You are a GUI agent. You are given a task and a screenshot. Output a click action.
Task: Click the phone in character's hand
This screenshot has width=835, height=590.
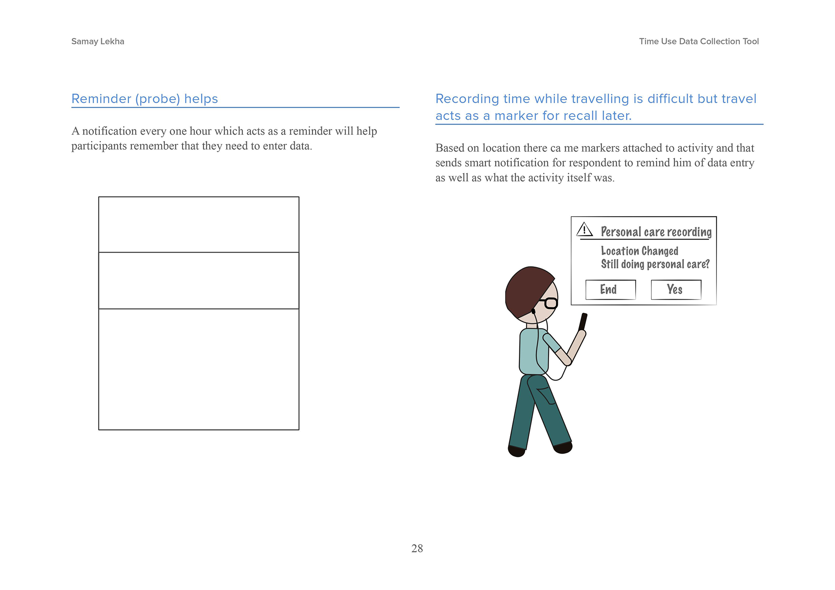click(x=583, y=322)
